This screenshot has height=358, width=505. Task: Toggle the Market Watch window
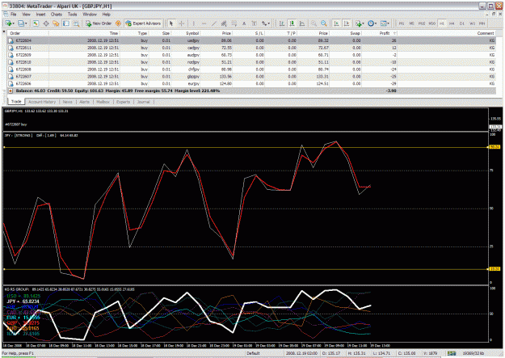36,23
